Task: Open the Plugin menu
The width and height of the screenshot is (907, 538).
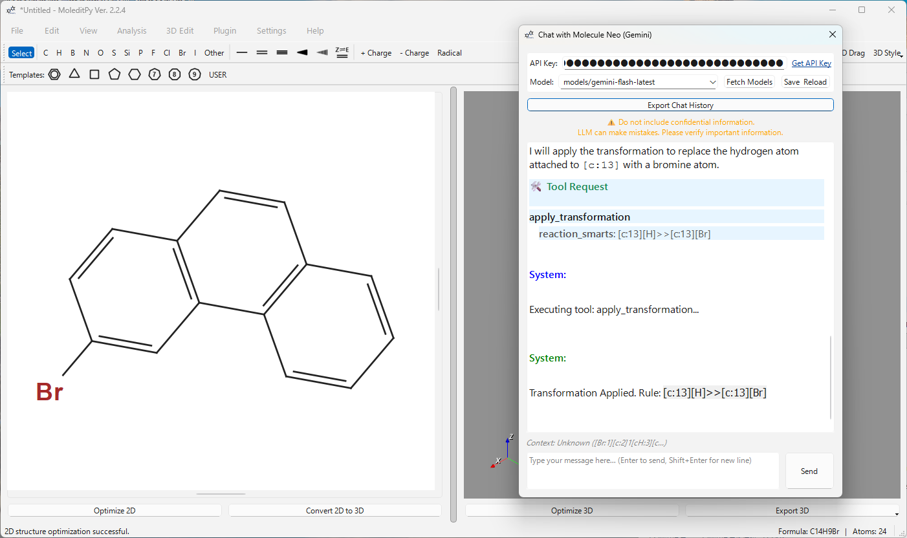Action: (225, 30)
